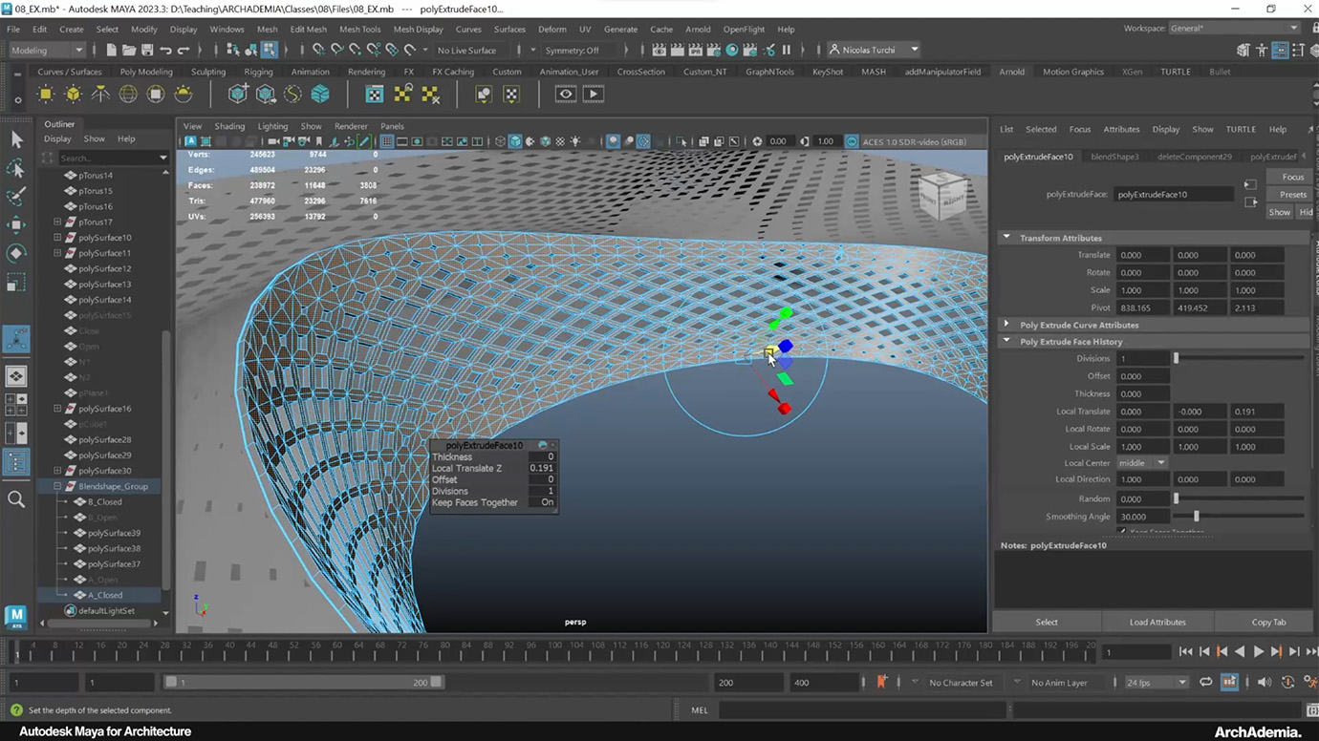The image size is (1319, 741).
Task: Click the Save Scene icon
Action: point(147,50)
